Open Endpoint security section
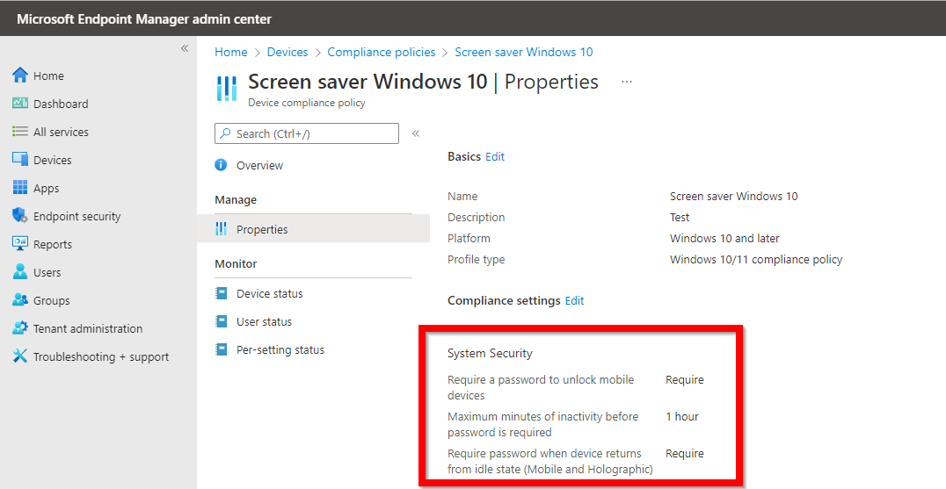 (77, 216)
